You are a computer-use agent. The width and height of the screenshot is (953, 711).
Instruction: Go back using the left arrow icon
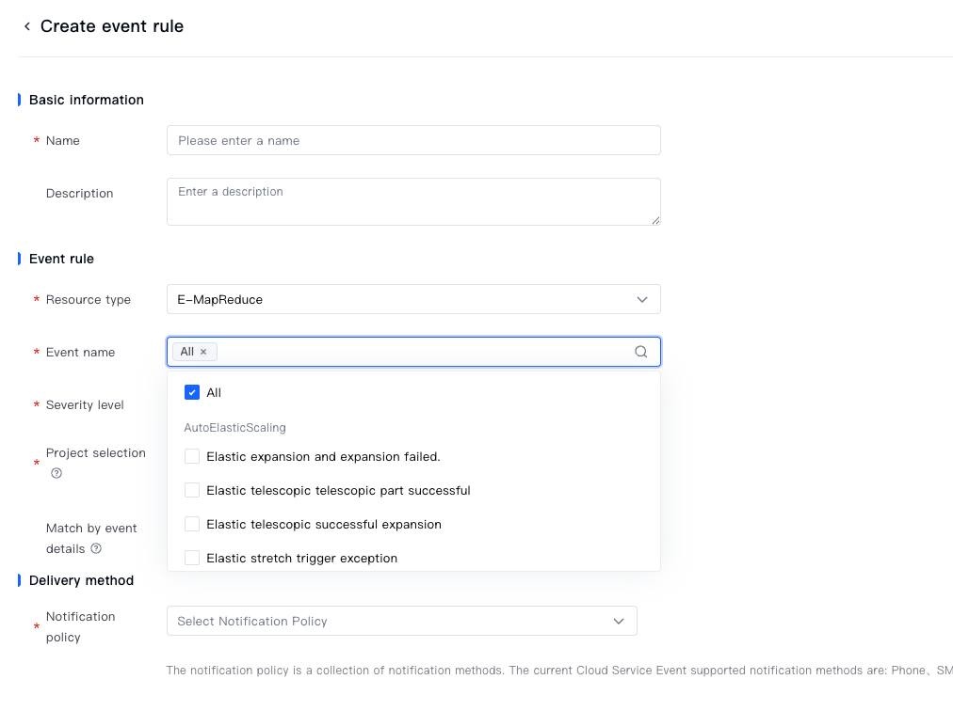click(x=27, y=26)
